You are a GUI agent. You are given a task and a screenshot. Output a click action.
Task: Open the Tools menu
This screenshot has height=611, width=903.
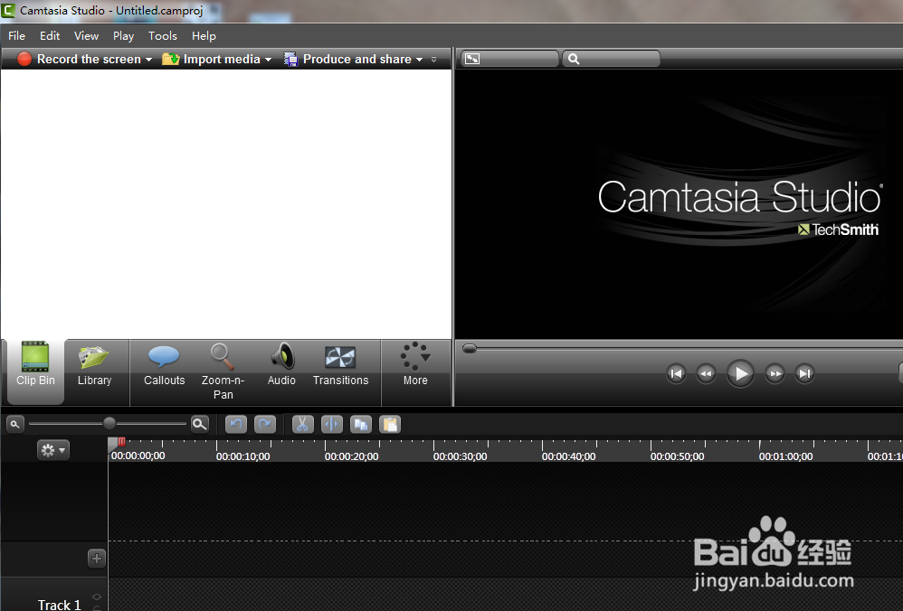[x=162, y=35]
